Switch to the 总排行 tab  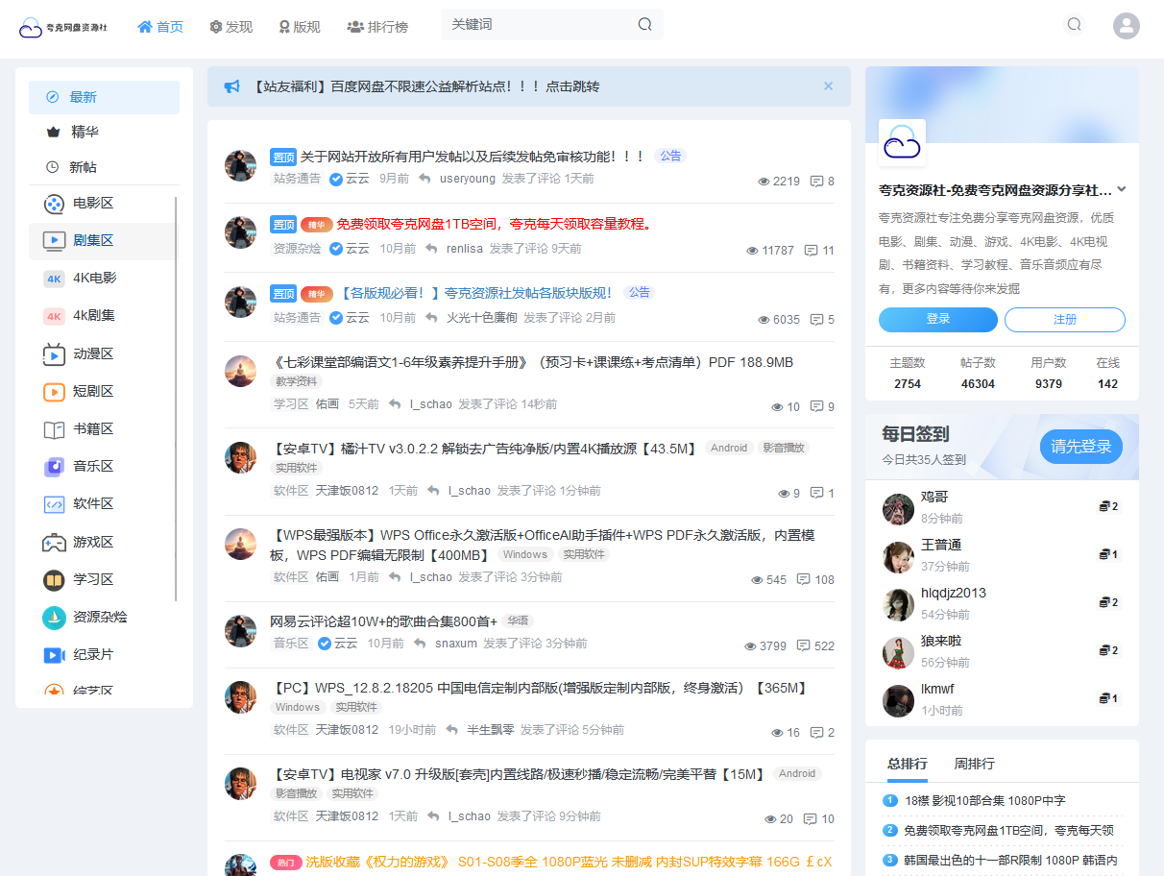(908, 765)
